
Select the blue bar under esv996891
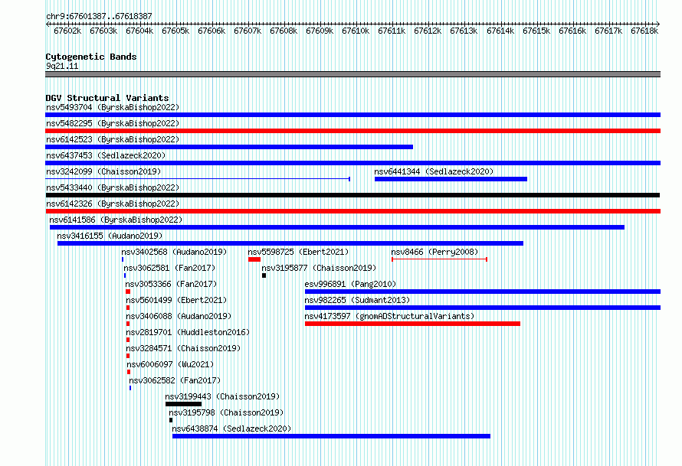(x=483, y=292)
